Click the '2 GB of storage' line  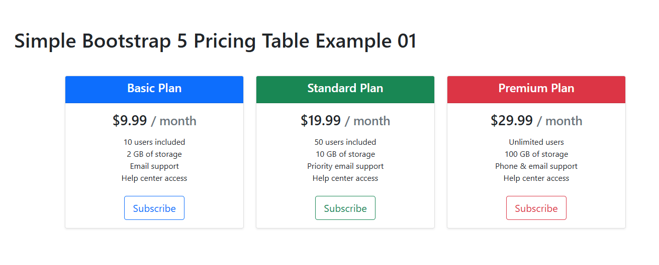(x=154, y=154)
